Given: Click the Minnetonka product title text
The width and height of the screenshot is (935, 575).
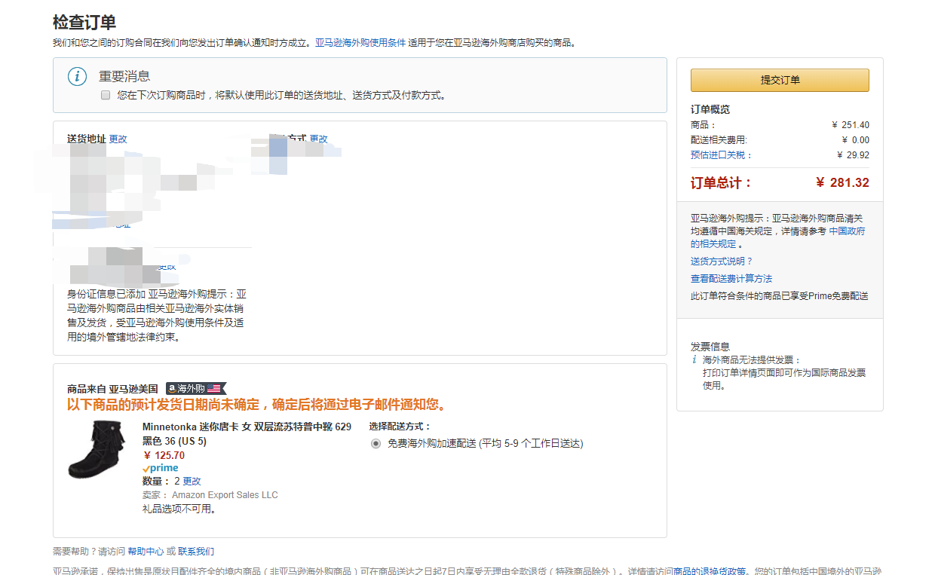Looking at the screenshot, I should (x=247, y=427).
